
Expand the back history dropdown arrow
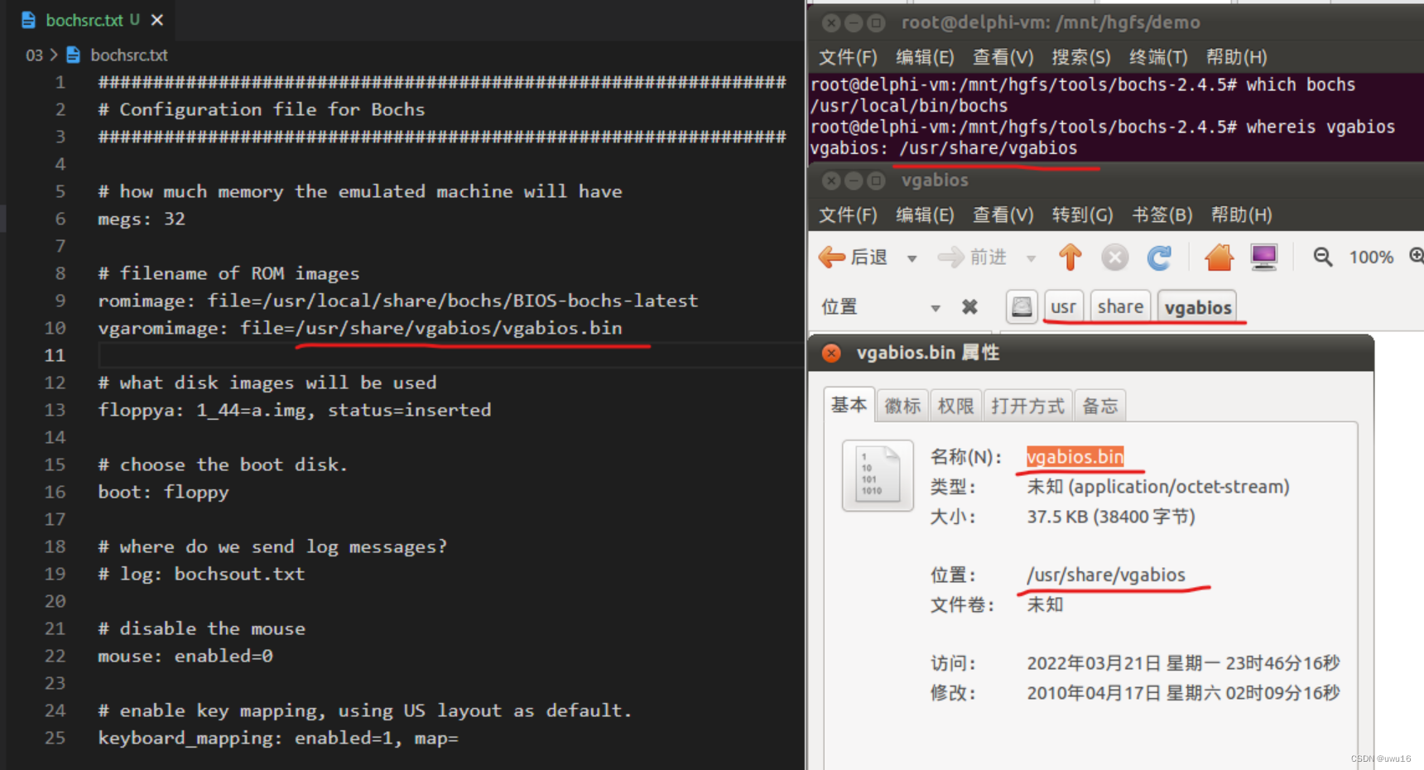(912, 258)
